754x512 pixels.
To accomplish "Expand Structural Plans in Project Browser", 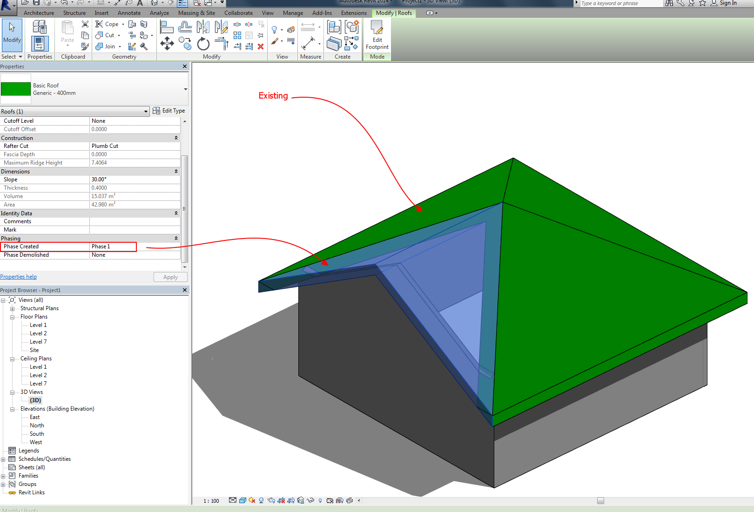I will tap(13, 308).
